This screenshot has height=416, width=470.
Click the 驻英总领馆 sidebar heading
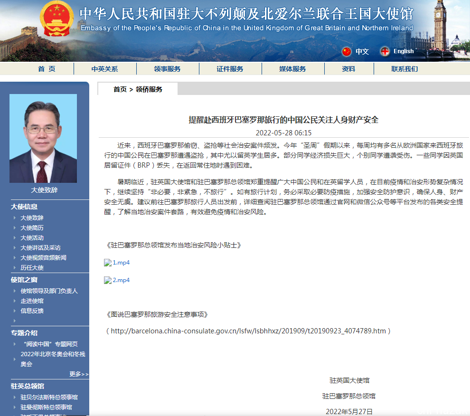(x=28, y=386)
